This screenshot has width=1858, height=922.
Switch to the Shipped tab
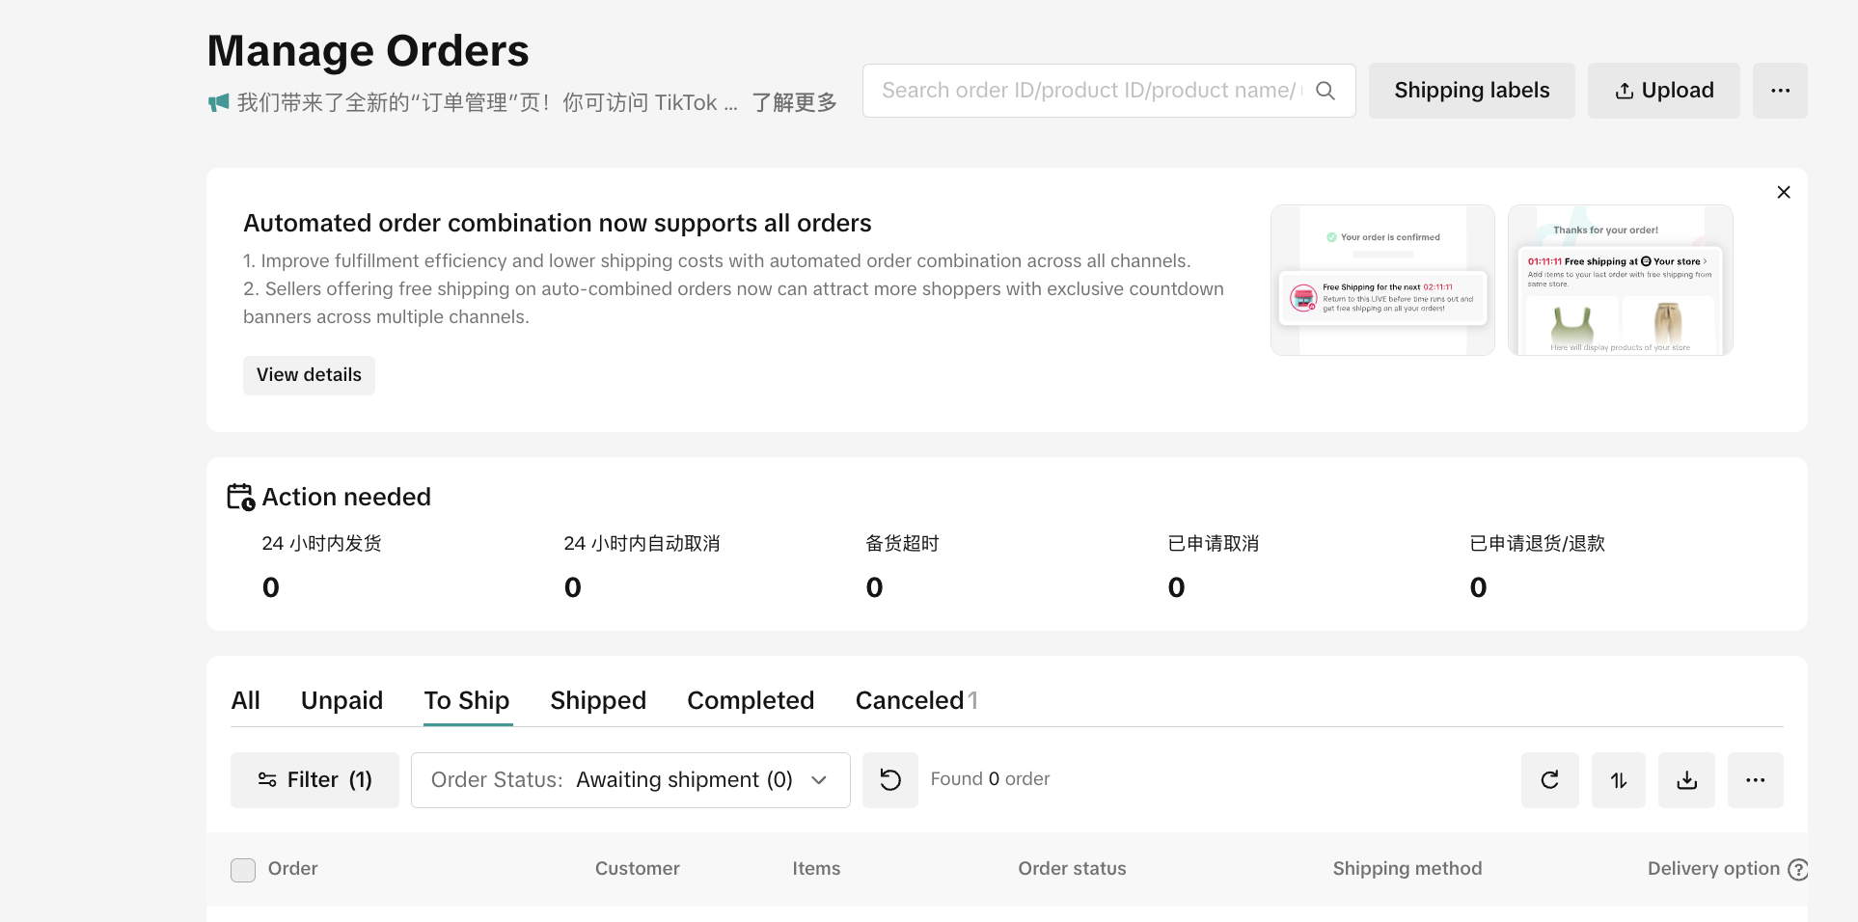click(598, 700)
